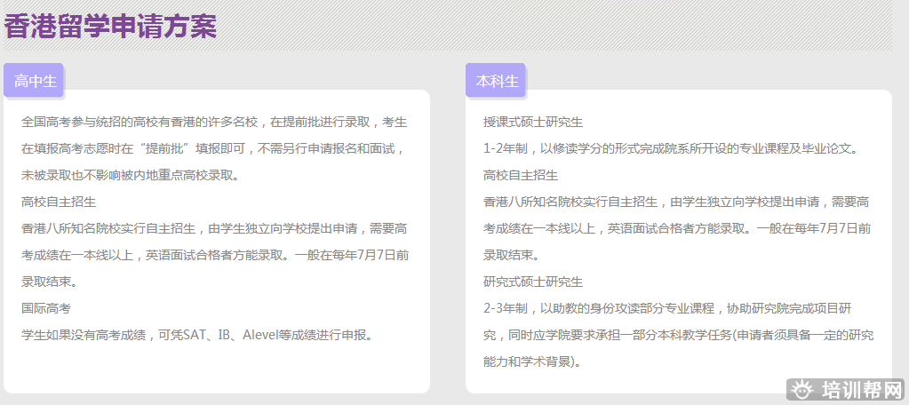Click the line mentioning SAT、IB、Alevel

[197, 335]
